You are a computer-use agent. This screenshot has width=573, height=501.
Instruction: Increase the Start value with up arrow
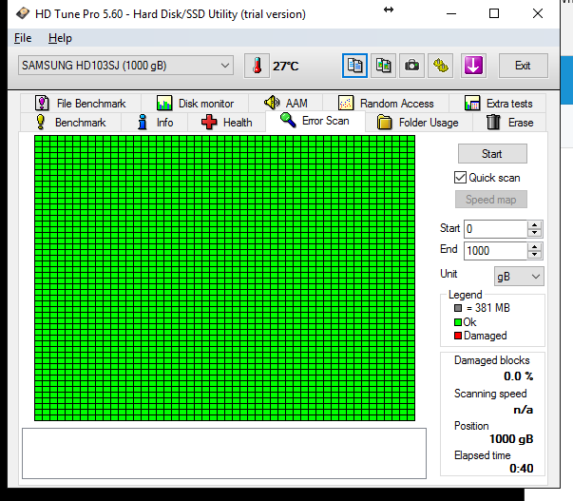point(535,225)
